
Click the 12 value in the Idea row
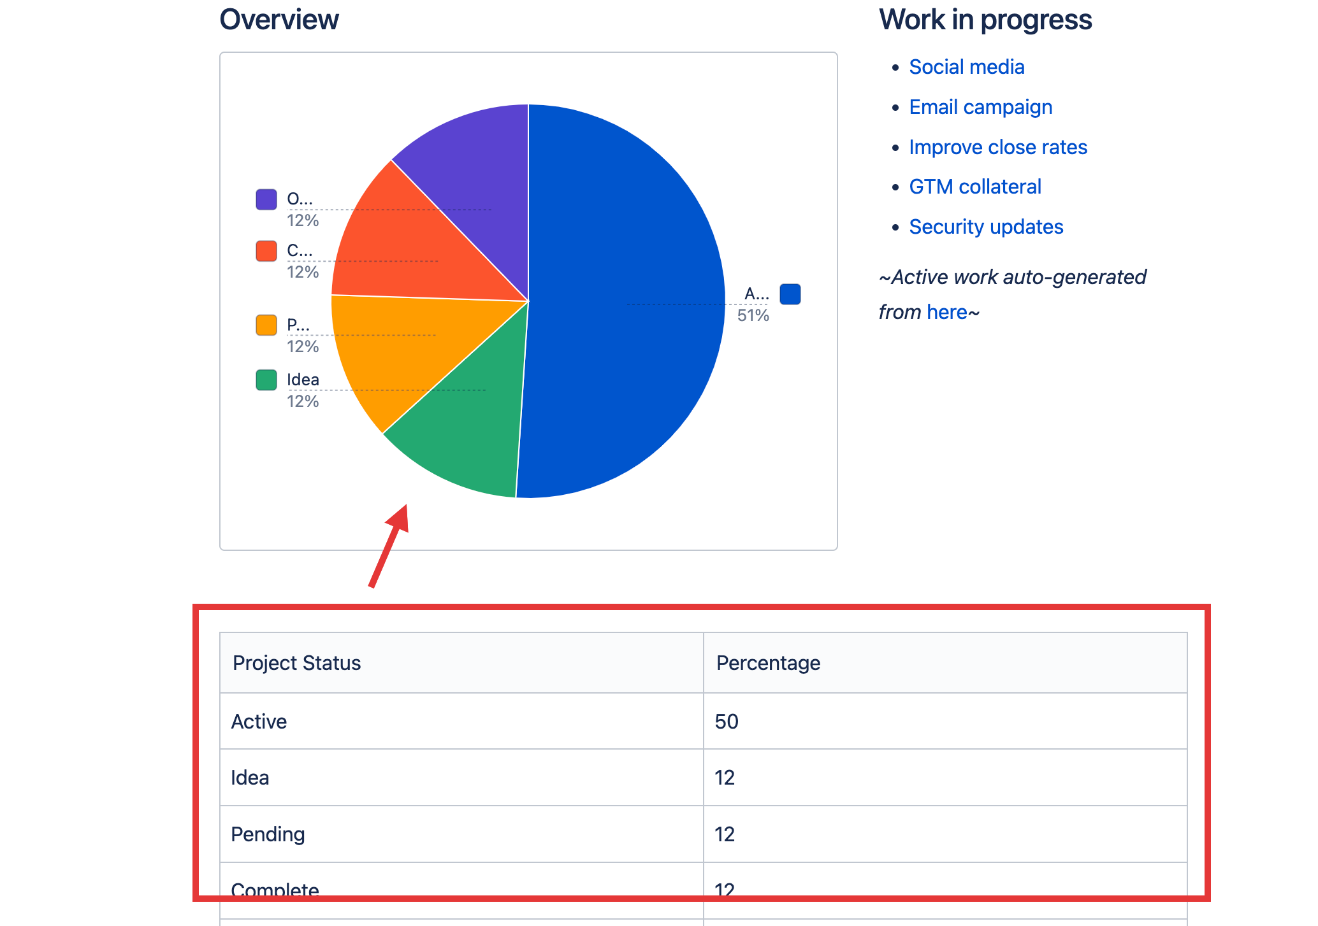pyautogui.click(x=725, y=778)
